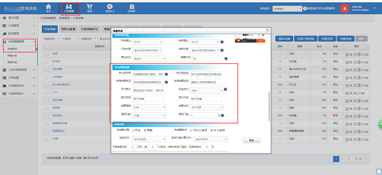382x175 pixels.
Task: Switch to the 商家出餐慢 tab
Action: pyautogui.click(x=69, y=29)
